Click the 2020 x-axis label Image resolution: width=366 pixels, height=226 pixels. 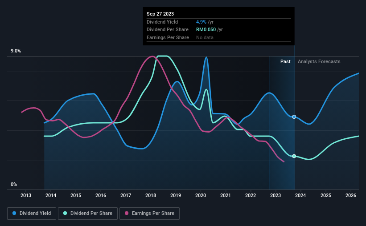201,195
